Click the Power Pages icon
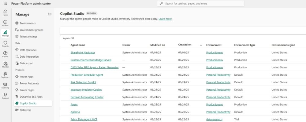The image size is (306, 122). pyautogui.click(x=17, y=90)
